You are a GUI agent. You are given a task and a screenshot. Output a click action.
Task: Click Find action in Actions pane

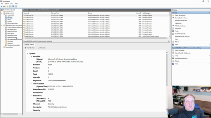pos(177,31)
